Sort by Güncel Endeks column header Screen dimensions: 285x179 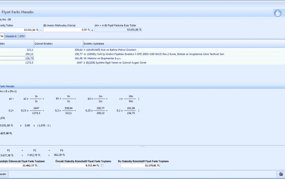(58, 43)
